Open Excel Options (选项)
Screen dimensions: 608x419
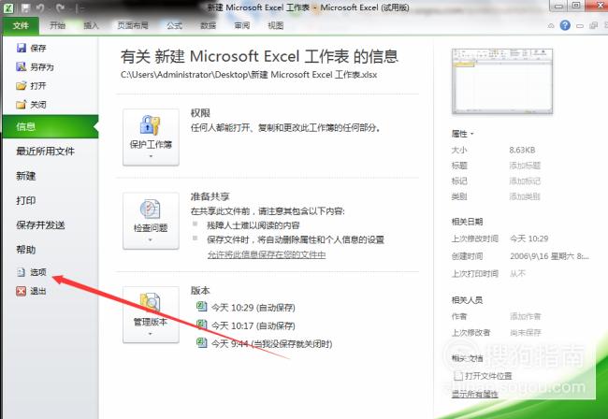pyautogui.click(x=32, y=272)
